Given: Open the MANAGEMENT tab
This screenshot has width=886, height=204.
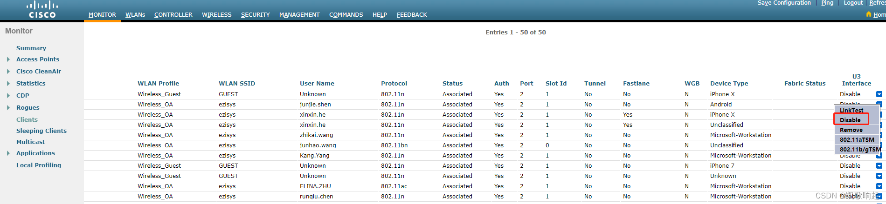Looking at the screenshot, I should (x=299, y=15).
